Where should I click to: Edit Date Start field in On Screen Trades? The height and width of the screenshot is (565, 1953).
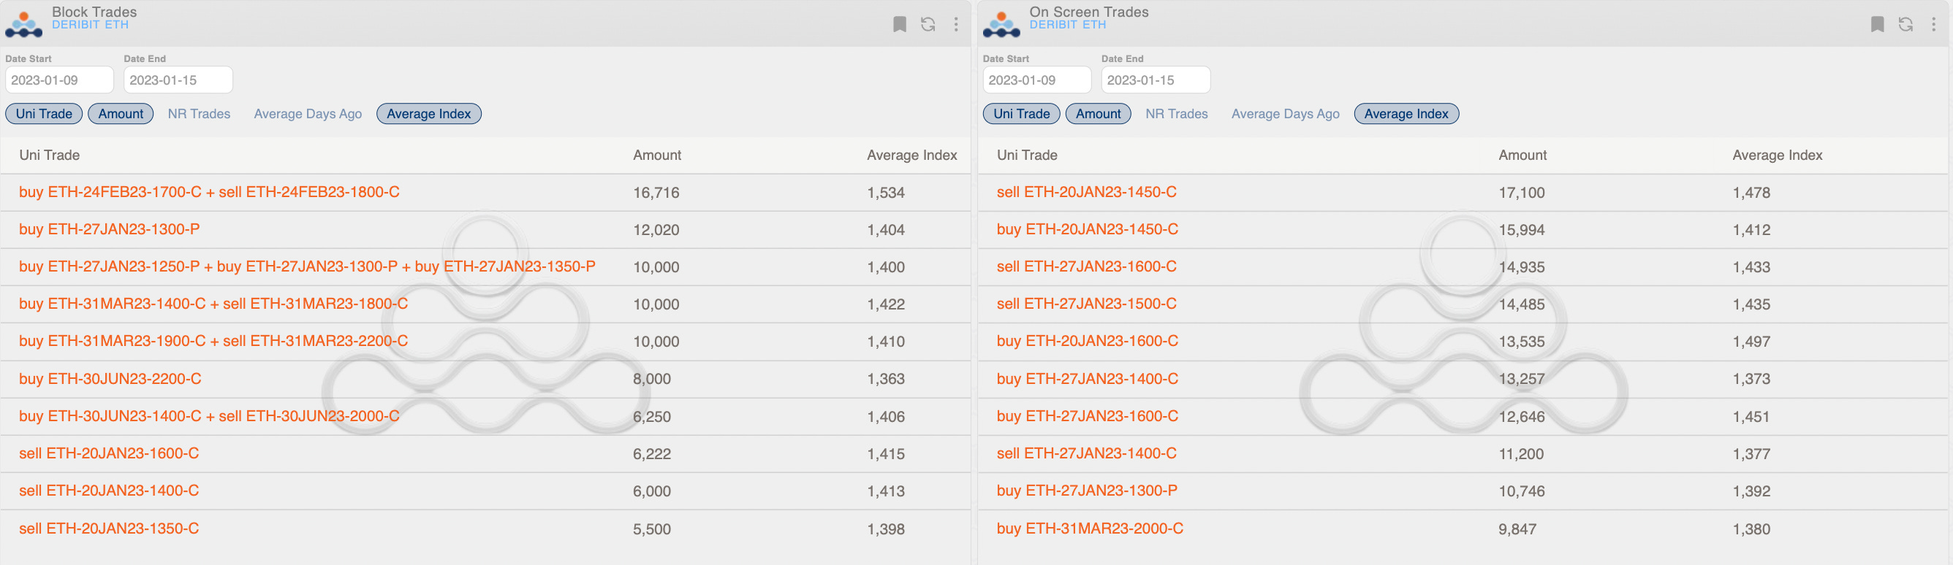click(x=1037, y=80)
